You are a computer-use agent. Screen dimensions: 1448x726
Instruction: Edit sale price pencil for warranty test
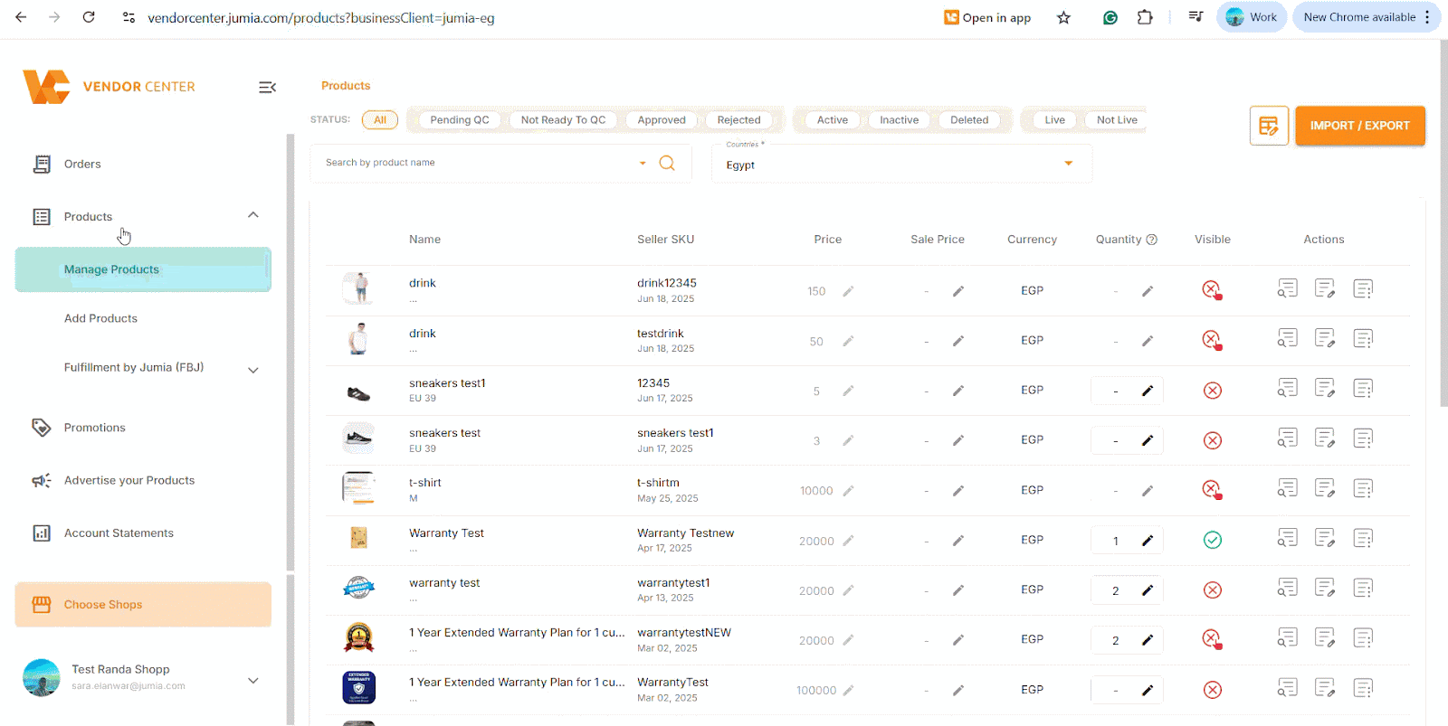[957, 590]
